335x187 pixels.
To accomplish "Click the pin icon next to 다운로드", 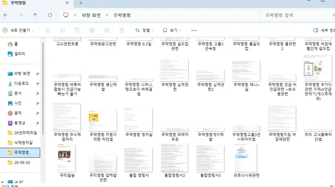I will (37, 84).
